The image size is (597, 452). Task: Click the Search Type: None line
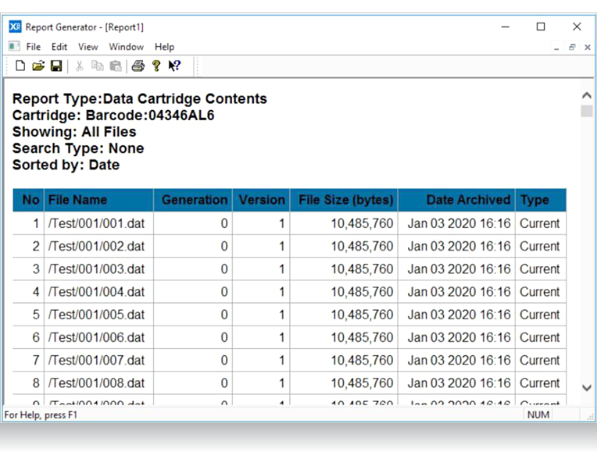tap(78, 148)
